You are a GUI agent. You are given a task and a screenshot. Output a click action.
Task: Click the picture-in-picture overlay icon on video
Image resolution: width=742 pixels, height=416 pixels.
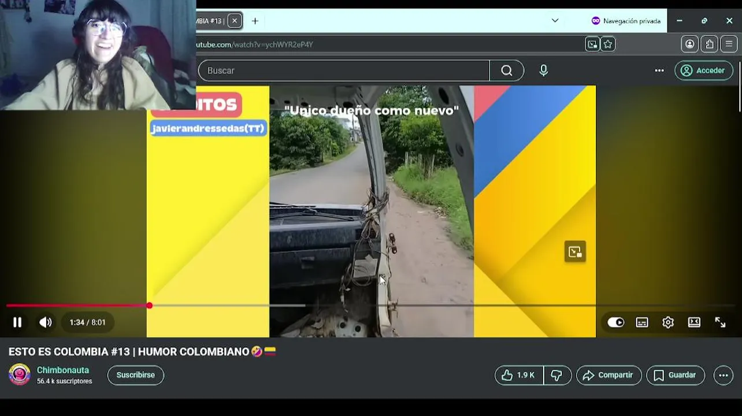coord(575,252)
